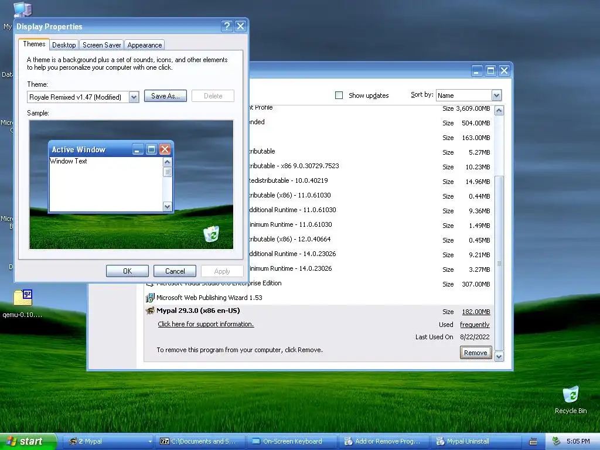Open Click here for support information link
This screenshot has height=450, width=600.
pos(206,324)
